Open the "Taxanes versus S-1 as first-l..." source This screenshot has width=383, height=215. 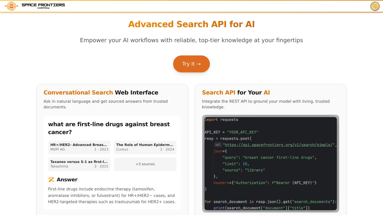tap(79, 164)
